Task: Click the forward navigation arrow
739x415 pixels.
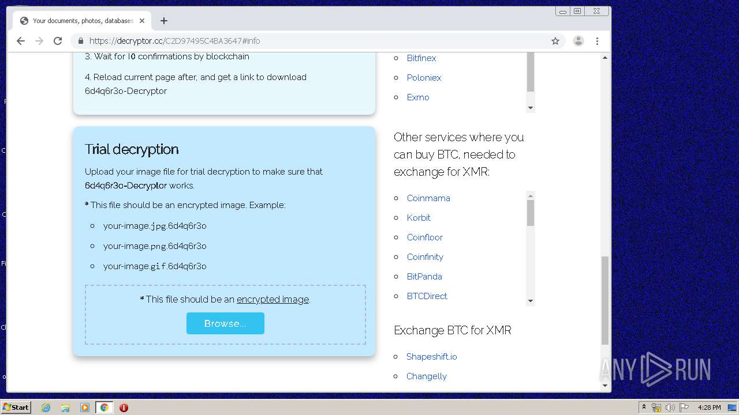Action: [39, 41]
